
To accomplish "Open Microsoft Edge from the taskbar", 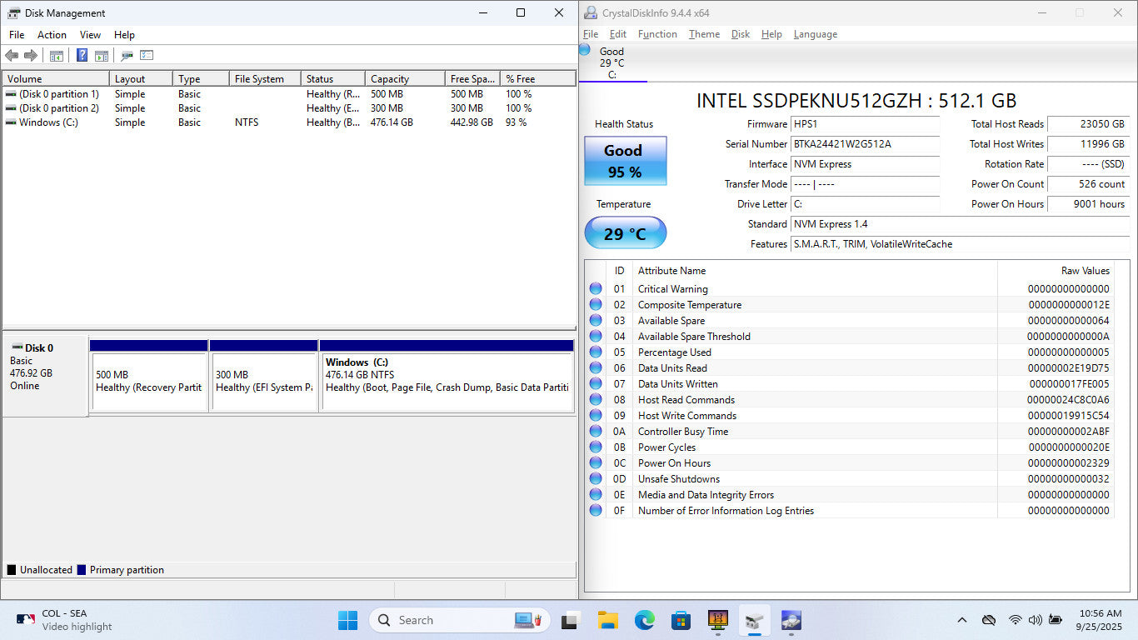I will (x=644, y=620).
